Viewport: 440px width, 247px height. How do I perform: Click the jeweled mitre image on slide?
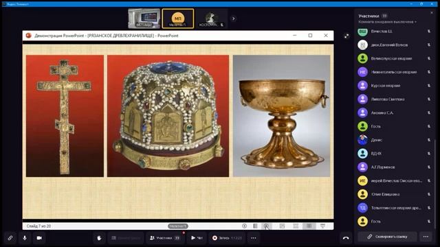[168, 116]
